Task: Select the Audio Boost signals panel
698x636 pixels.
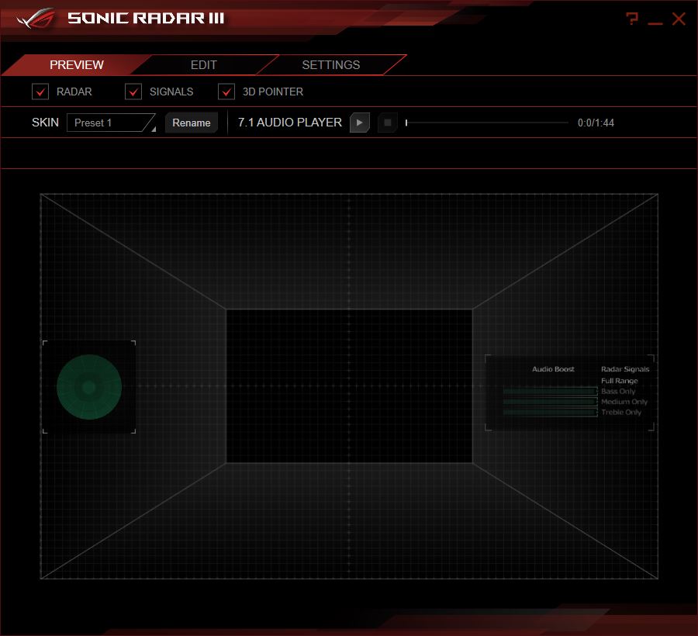Action: coord(569,392)
